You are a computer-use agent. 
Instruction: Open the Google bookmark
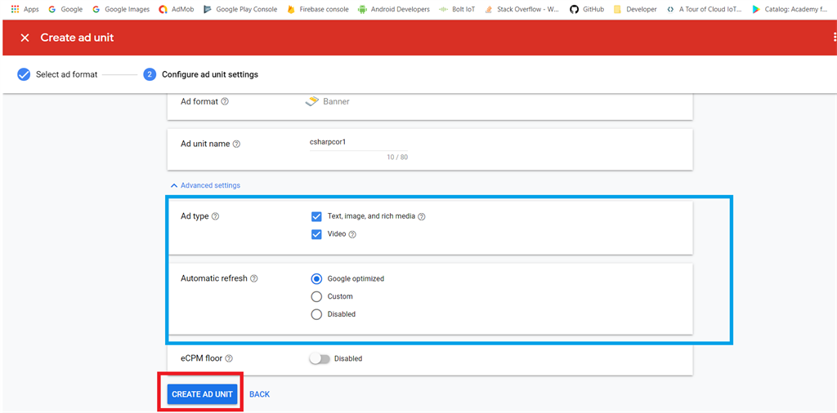(x=65, y=9)
